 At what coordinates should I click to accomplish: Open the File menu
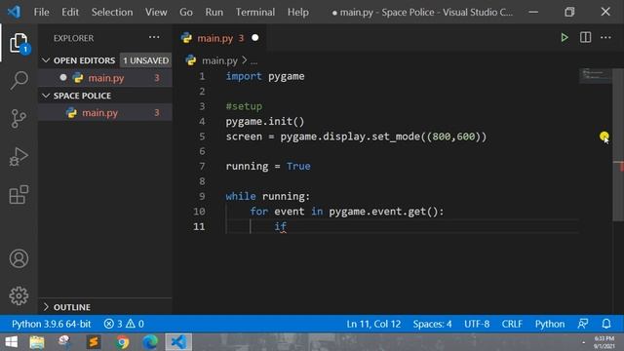point(41,12)
